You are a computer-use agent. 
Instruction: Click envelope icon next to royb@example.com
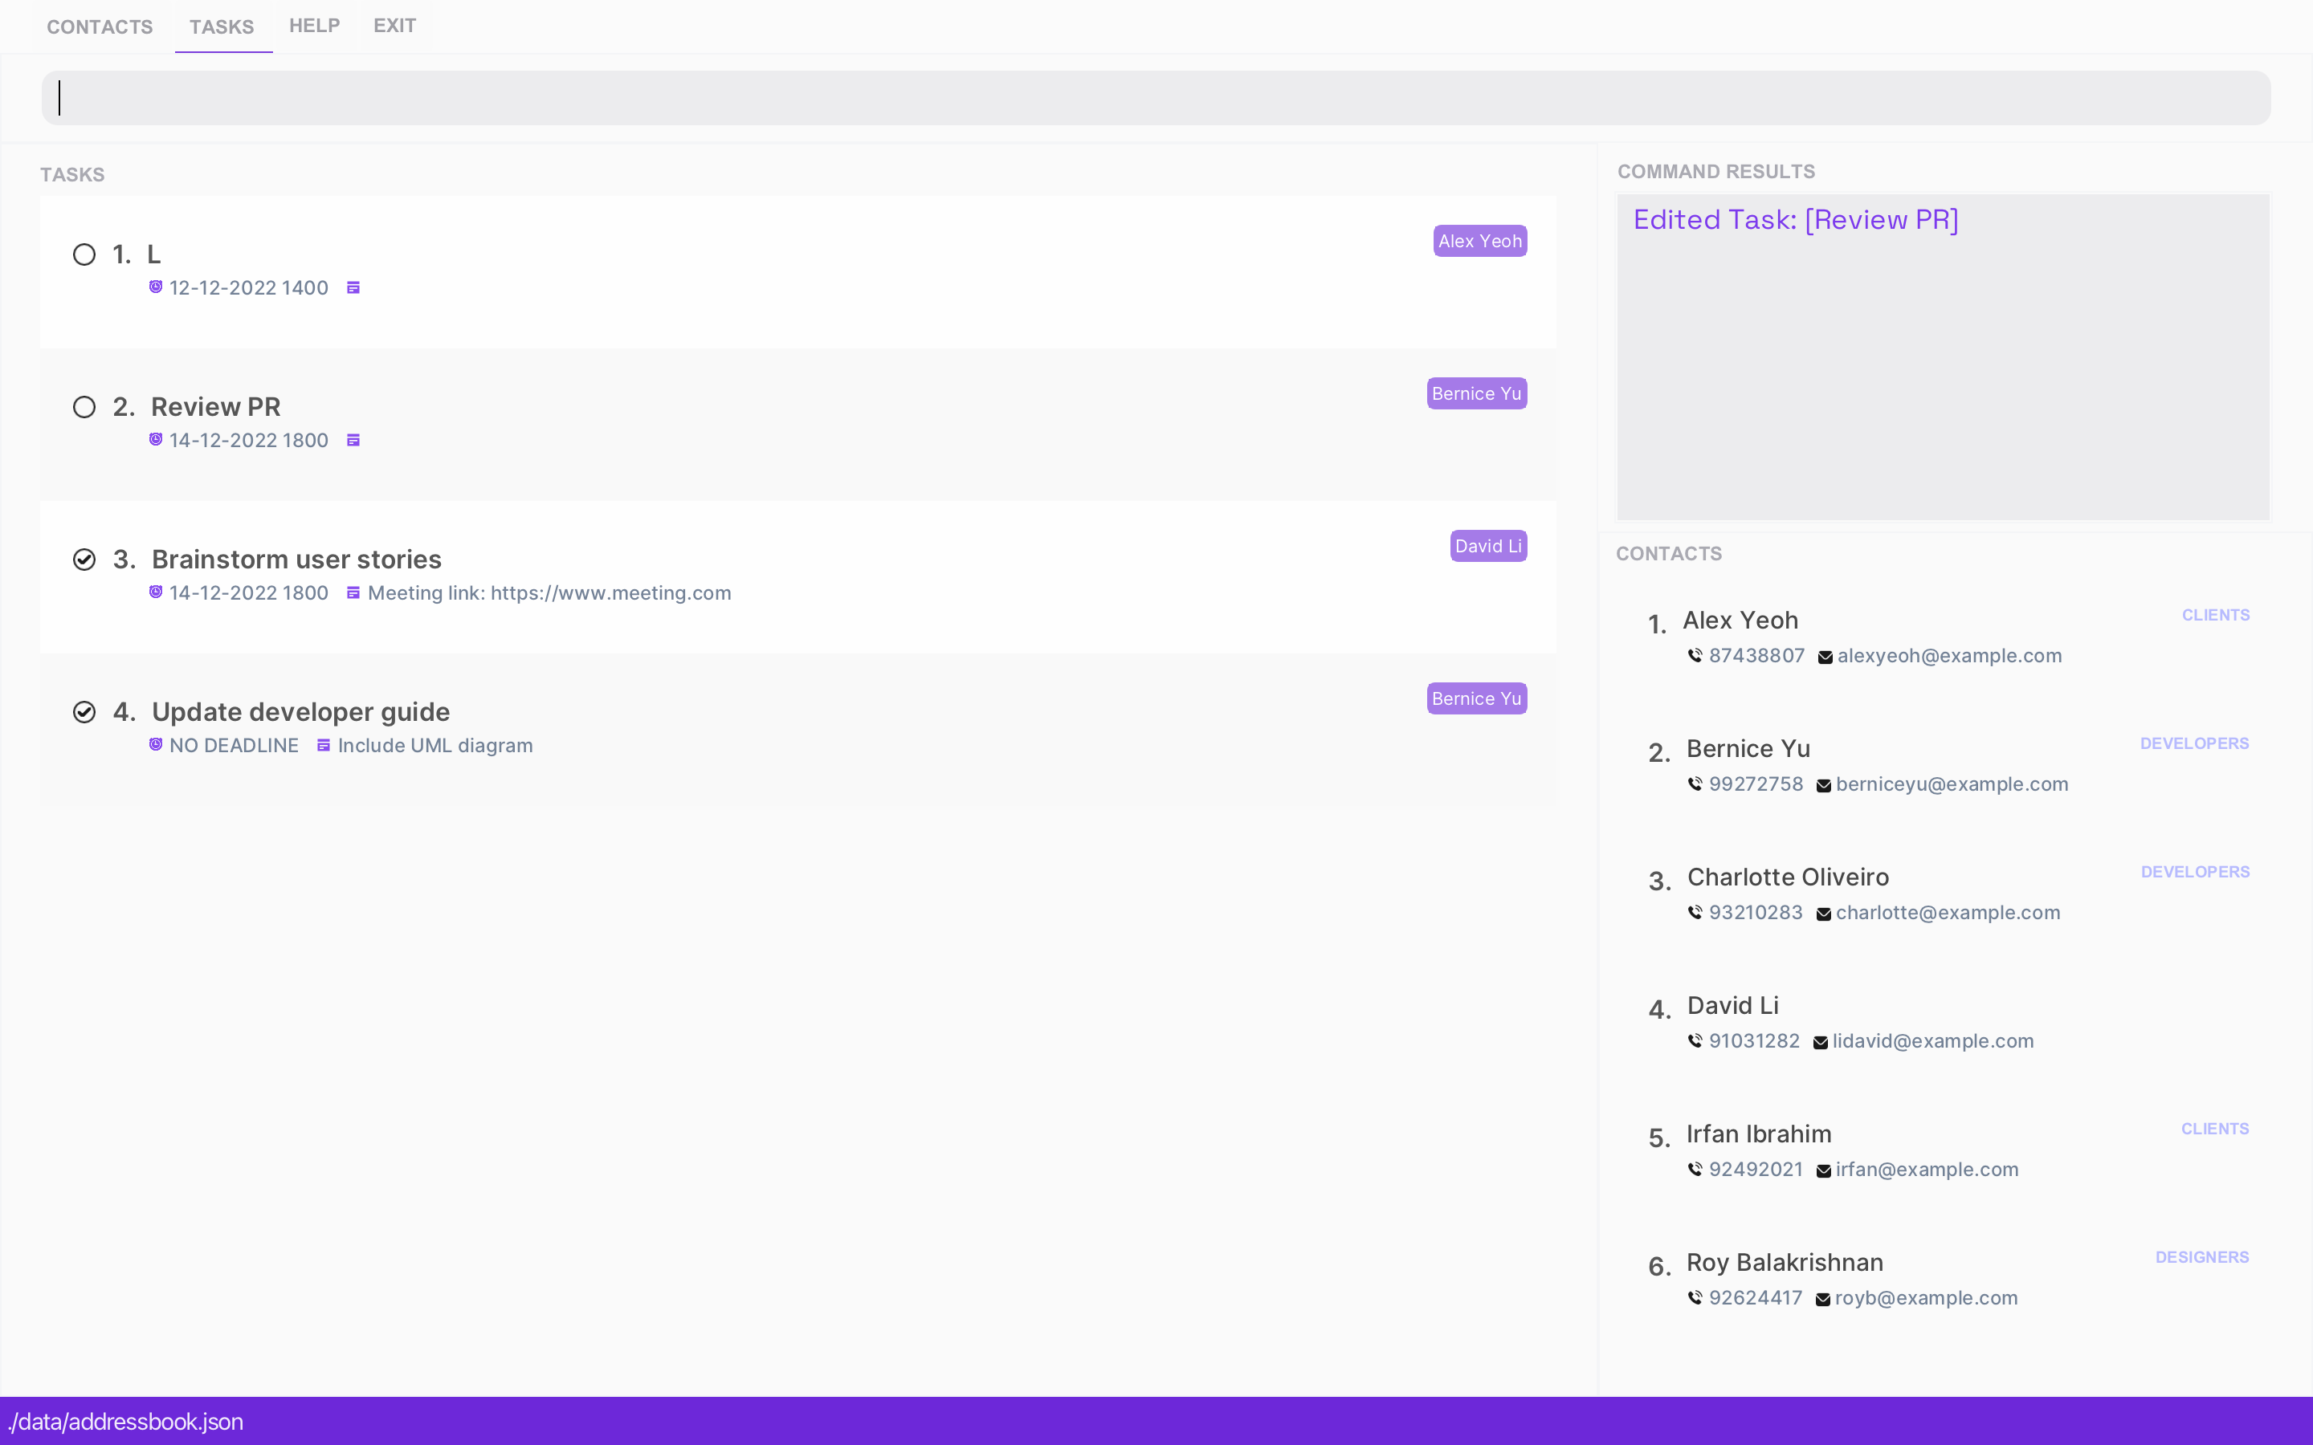[1822, 1299]
